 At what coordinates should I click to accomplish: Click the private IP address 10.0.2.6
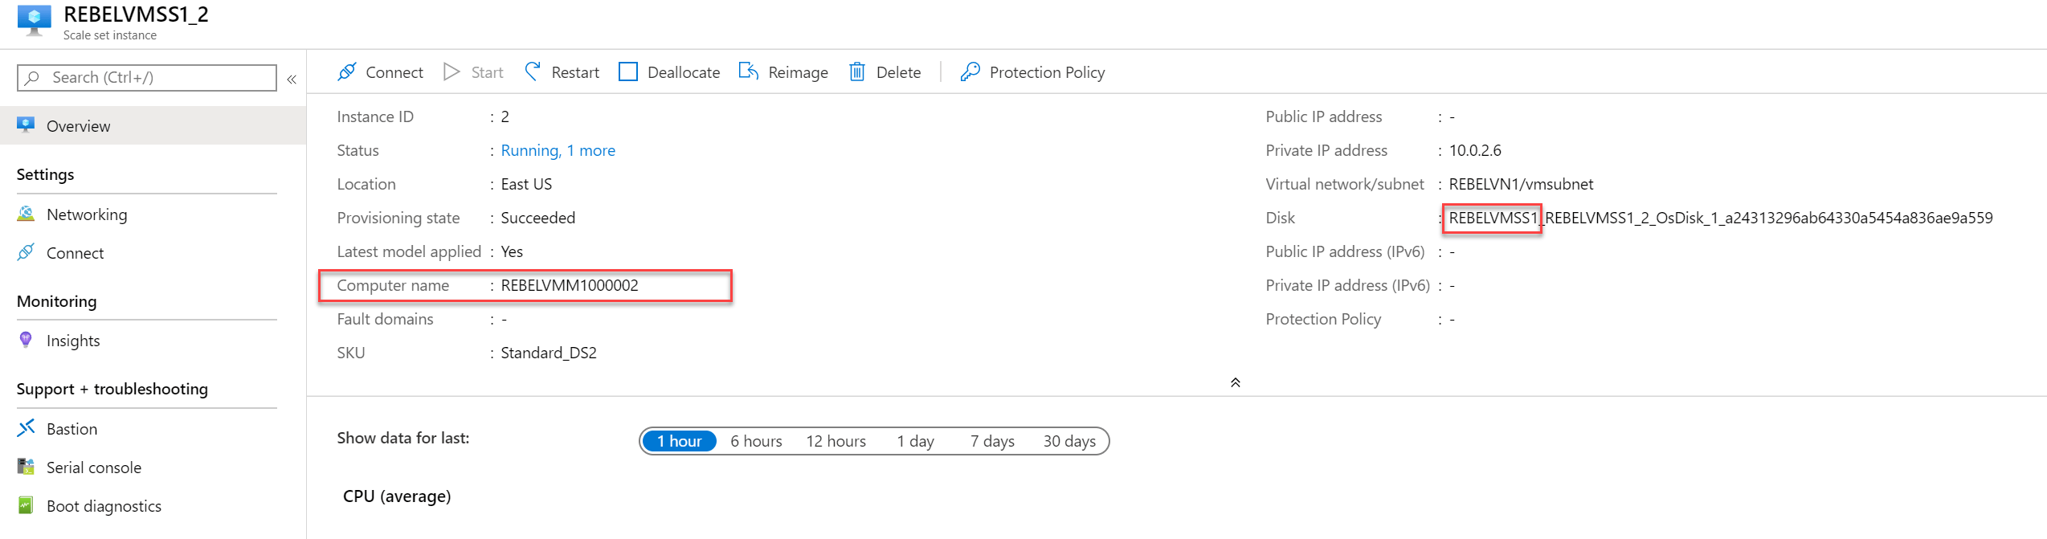pyautogui.click(x=1475, y=150)
